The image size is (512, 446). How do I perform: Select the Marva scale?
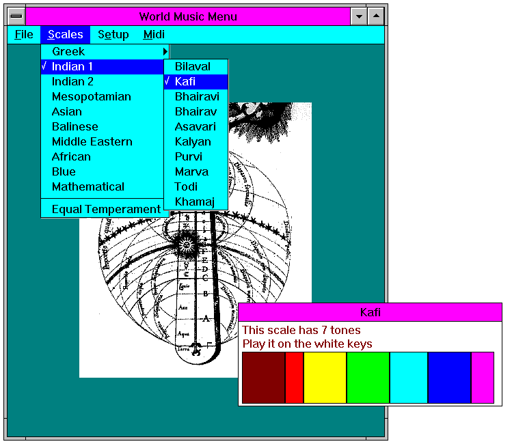pos(196,171)
